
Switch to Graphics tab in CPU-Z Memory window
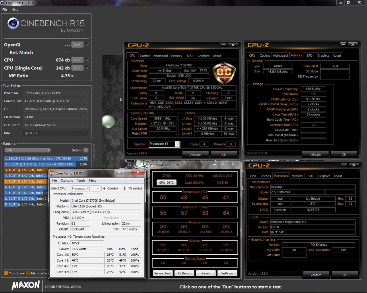323,56
